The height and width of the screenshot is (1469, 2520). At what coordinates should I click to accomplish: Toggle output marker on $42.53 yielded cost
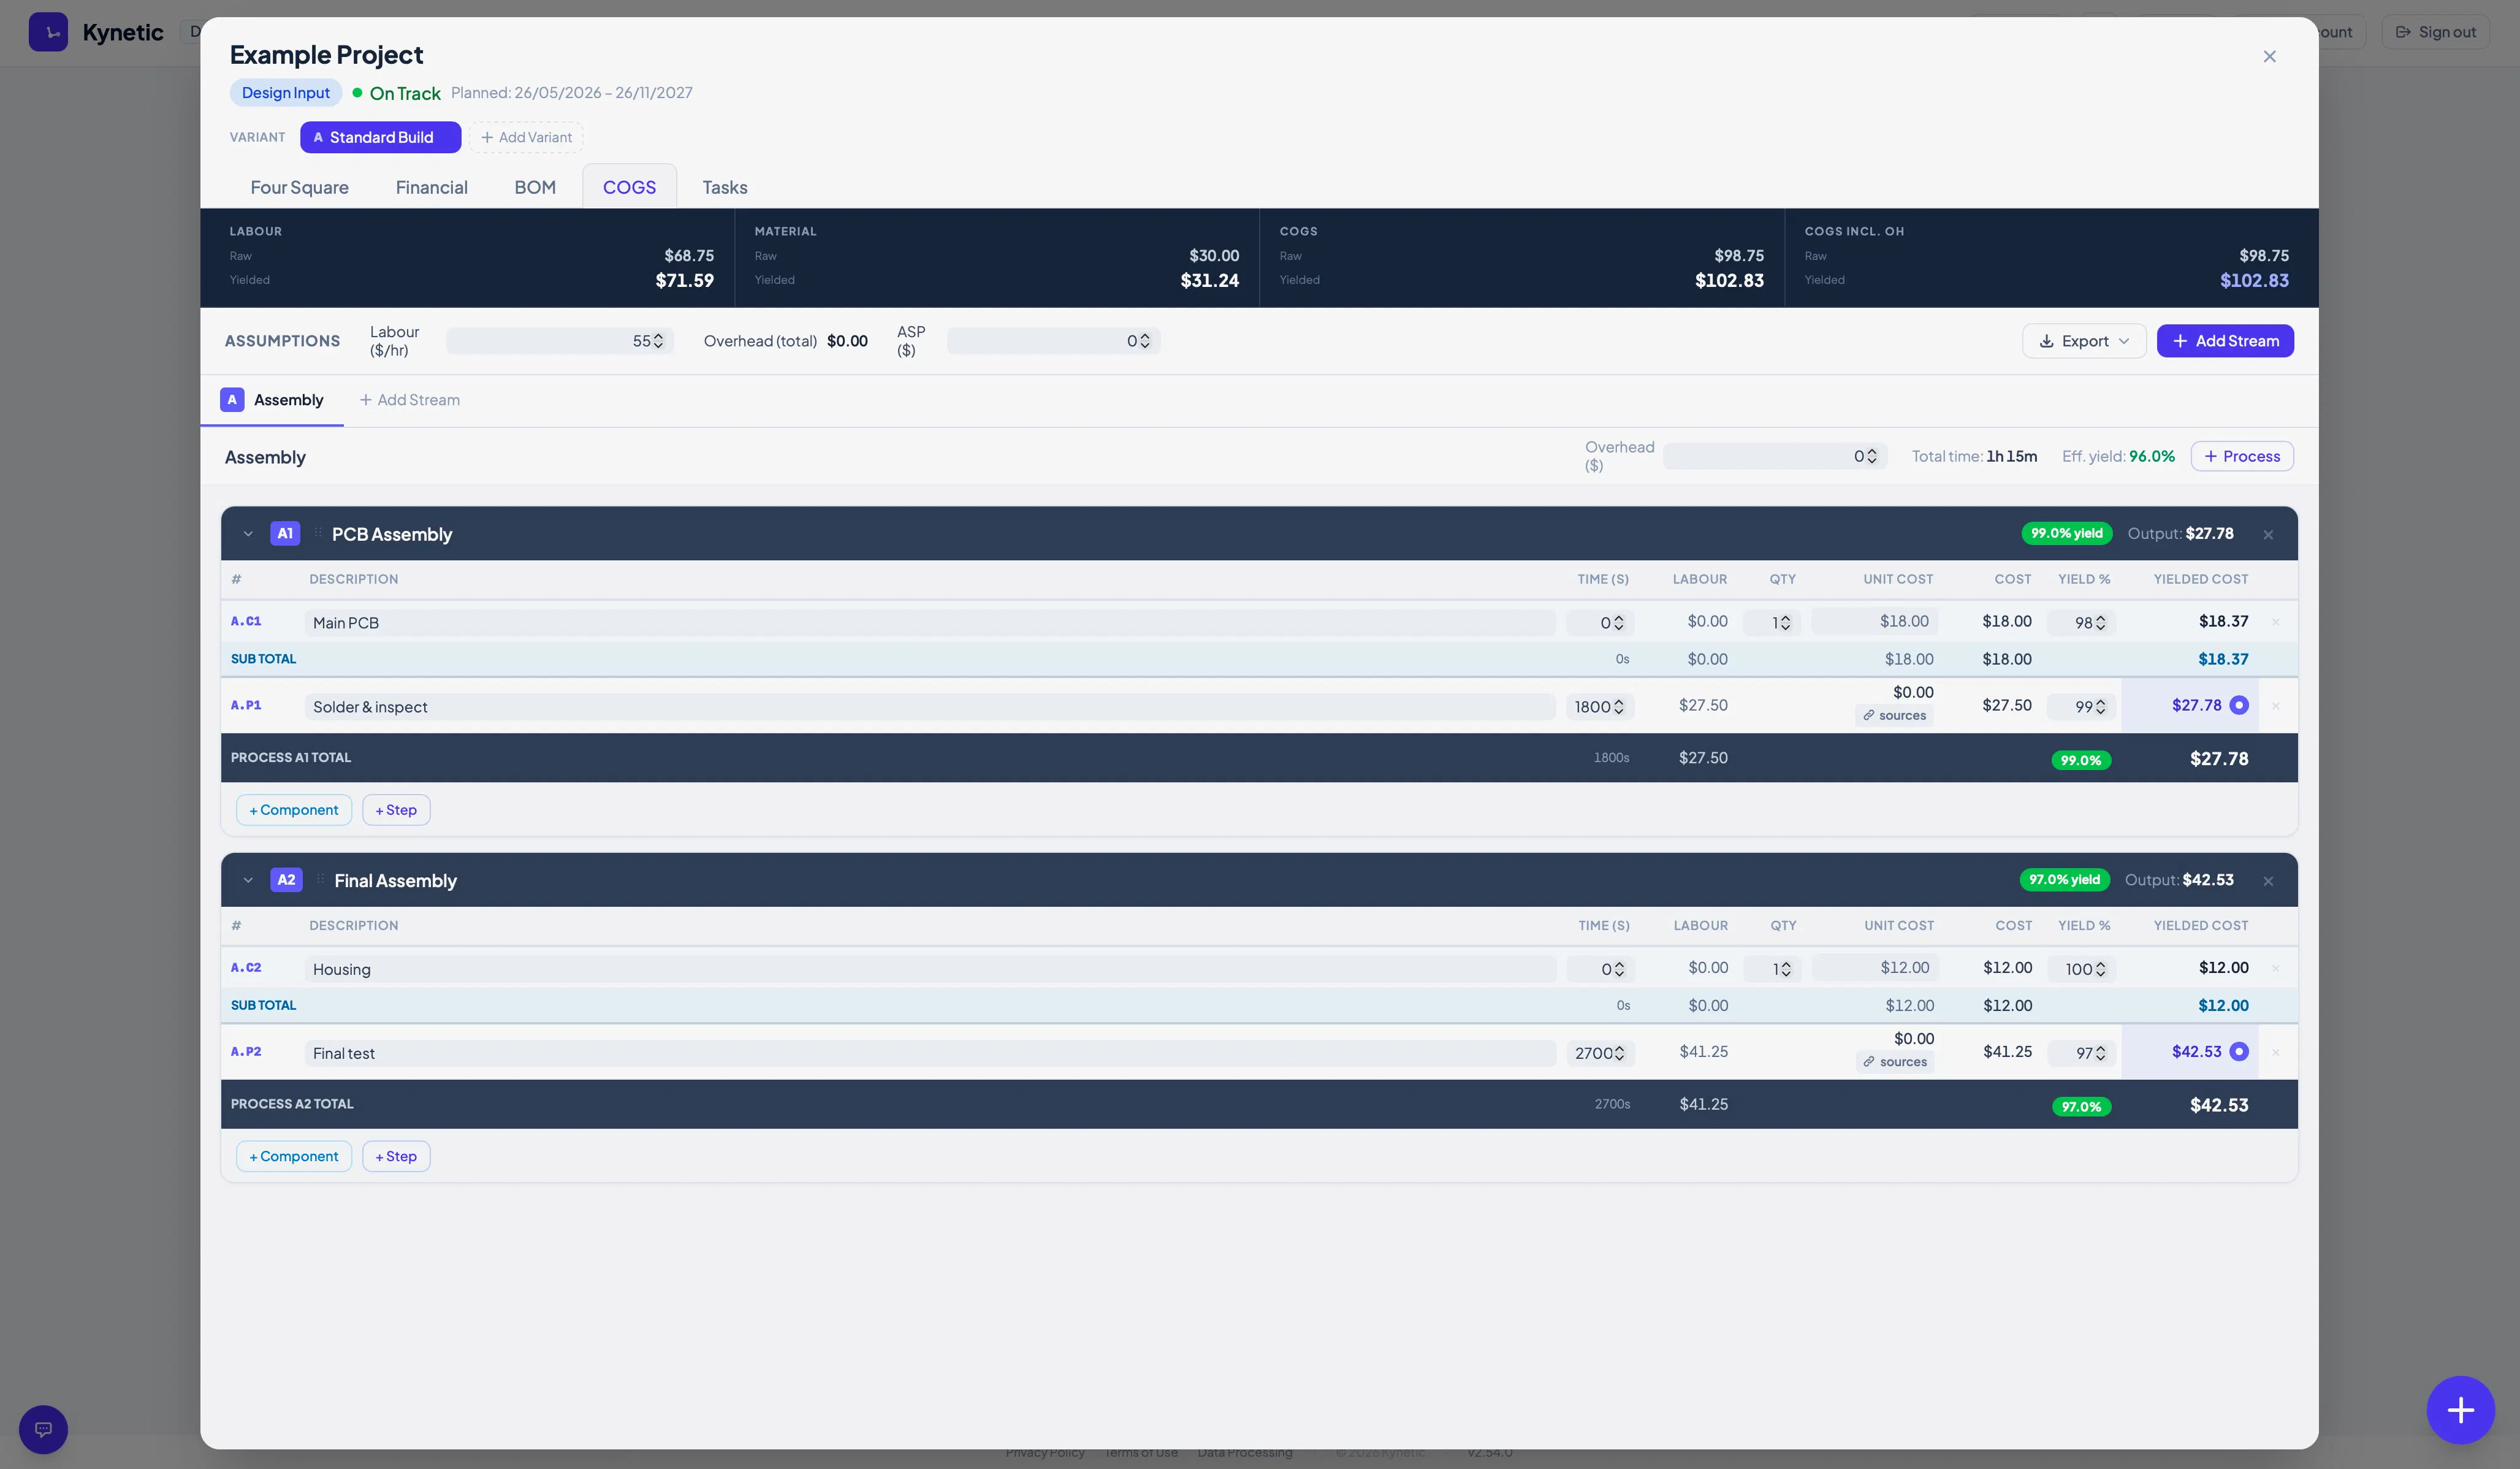[2239, 1052]
